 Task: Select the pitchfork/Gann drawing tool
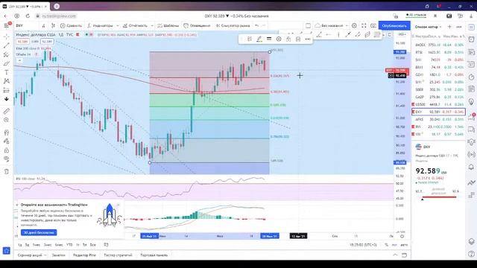[x=7, y=54]
